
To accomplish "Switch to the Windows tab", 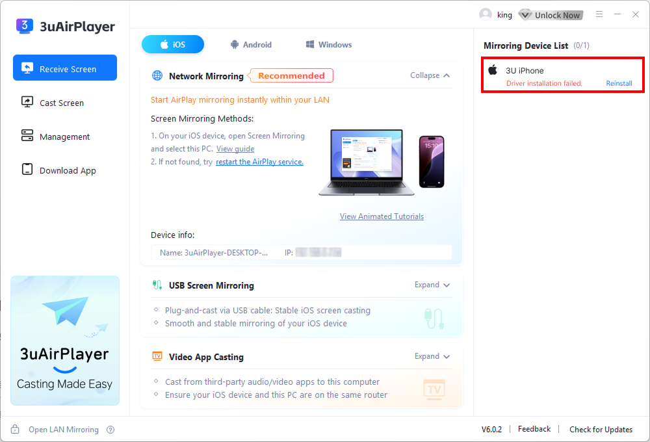I will [x=328, y=45].
